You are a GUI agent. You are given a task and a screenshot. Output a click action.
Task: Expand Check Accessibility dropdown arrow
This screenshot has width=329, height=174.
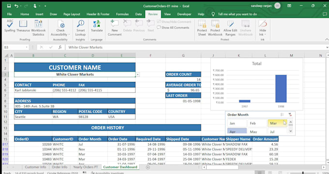click(69, 35)
